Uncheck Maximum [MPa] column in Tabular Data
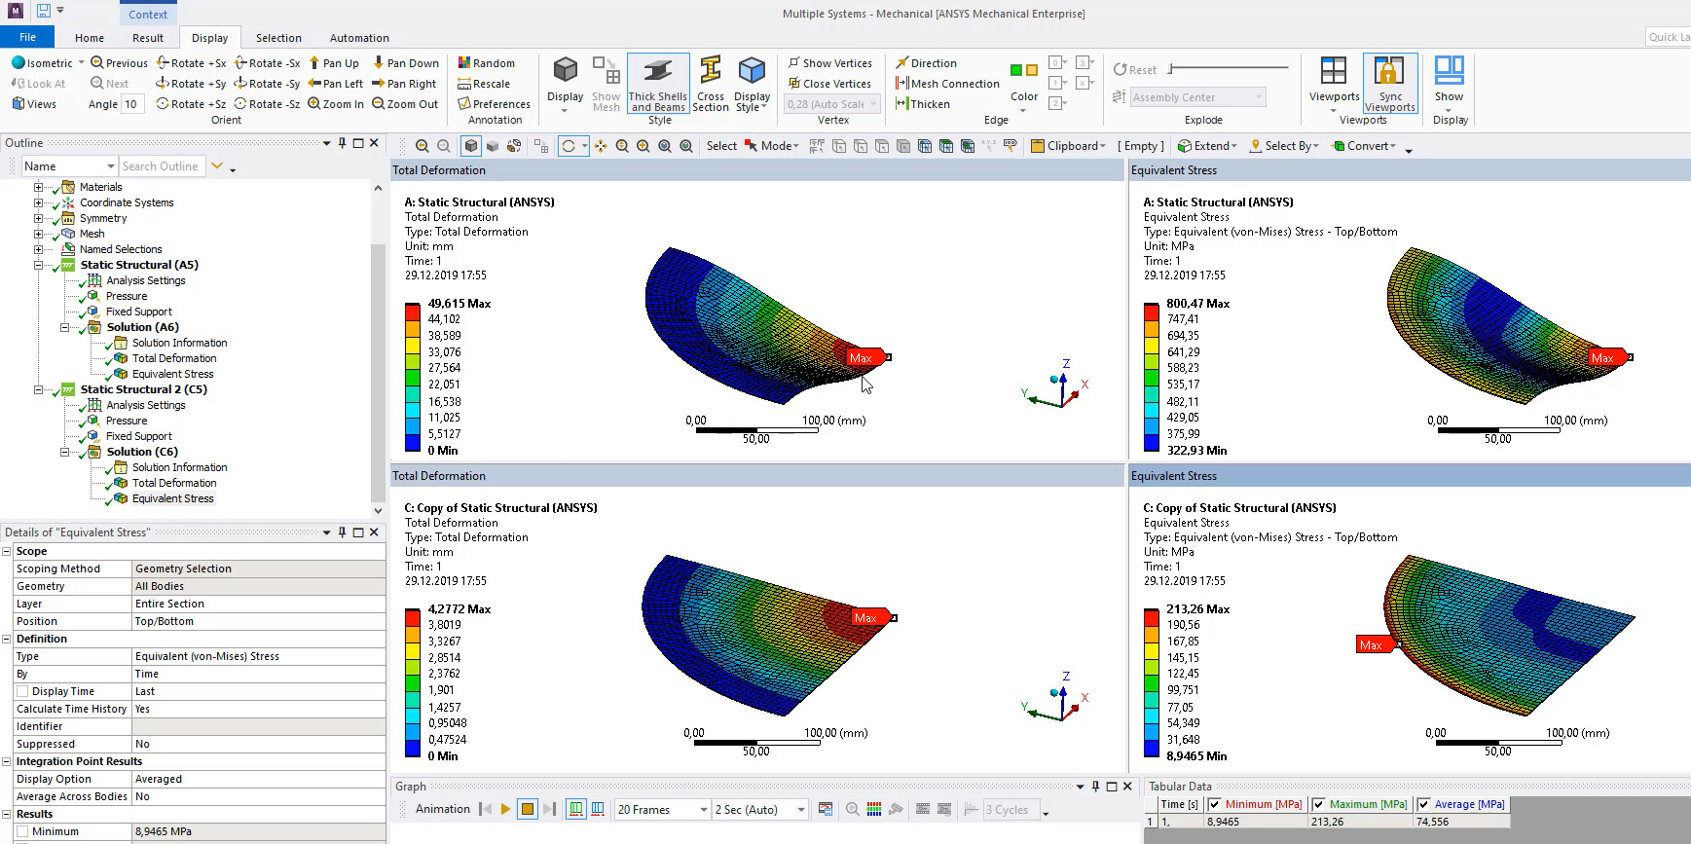Image resolution: width=1691 pixels, height=844 pixels. [x=1318, y=804]
